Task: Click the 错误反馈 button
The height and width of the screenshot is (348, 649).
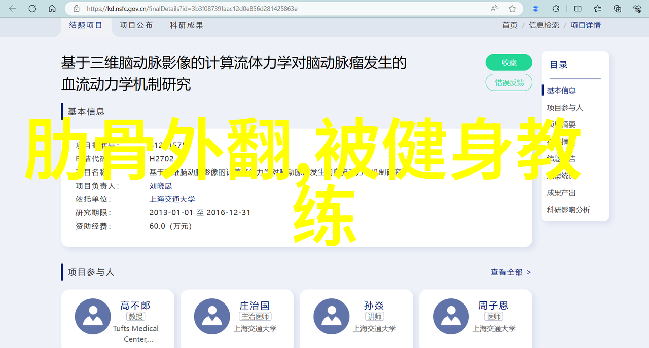Action: [x=509, y=82]
